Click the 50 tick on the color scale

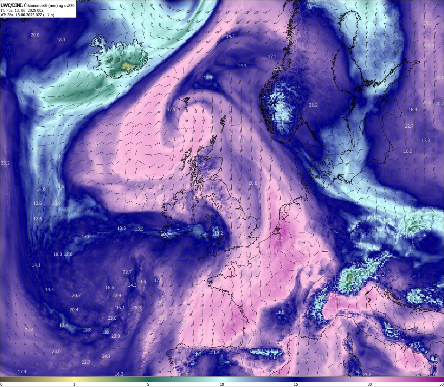[441, 384]
